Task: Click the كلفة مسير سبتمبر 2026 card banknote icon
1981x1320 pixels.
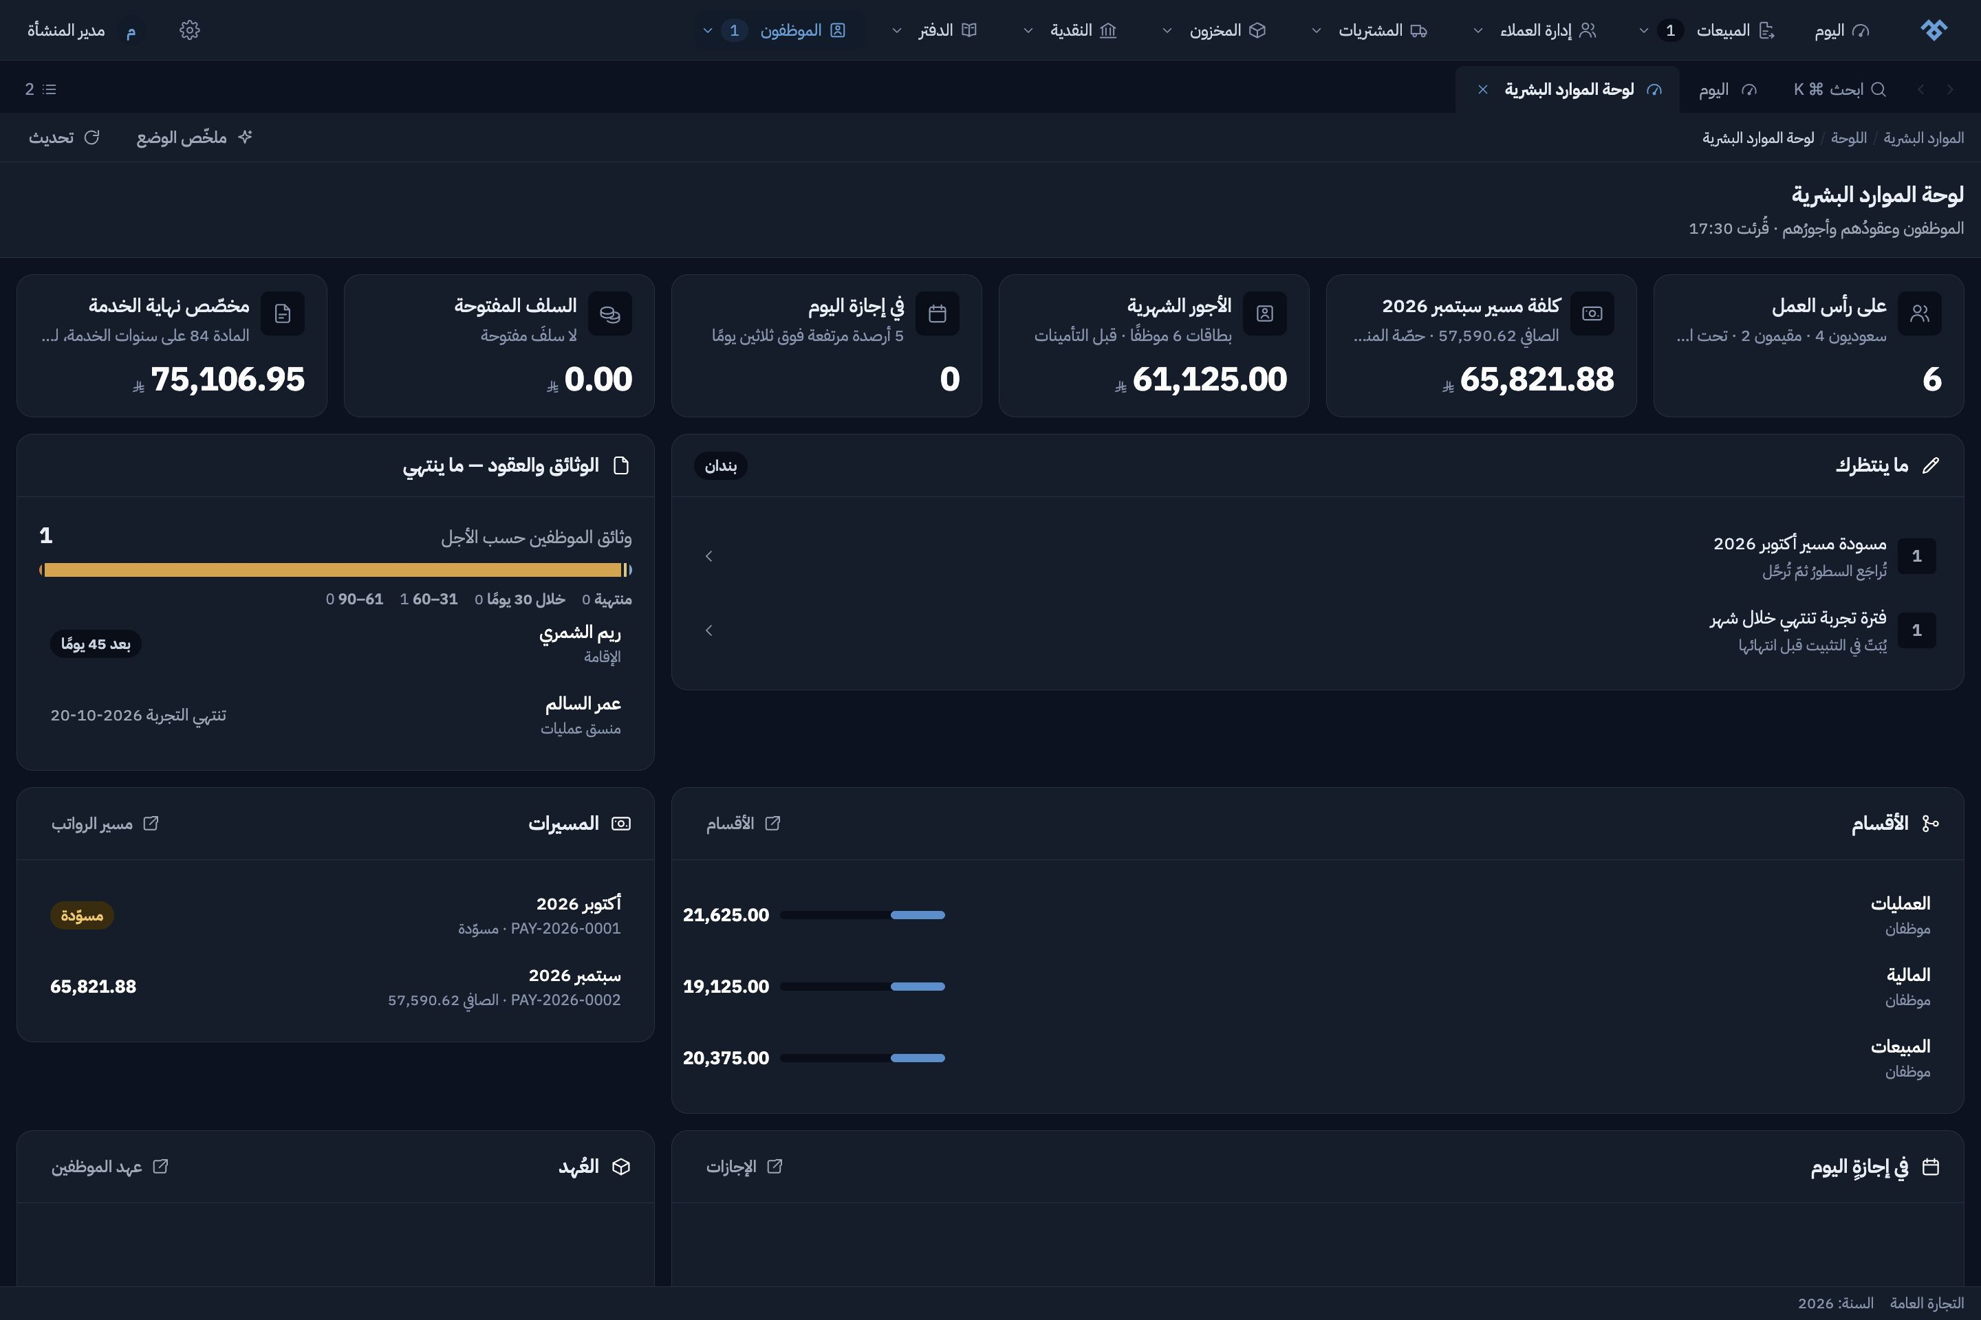Action: (1592, 313)
